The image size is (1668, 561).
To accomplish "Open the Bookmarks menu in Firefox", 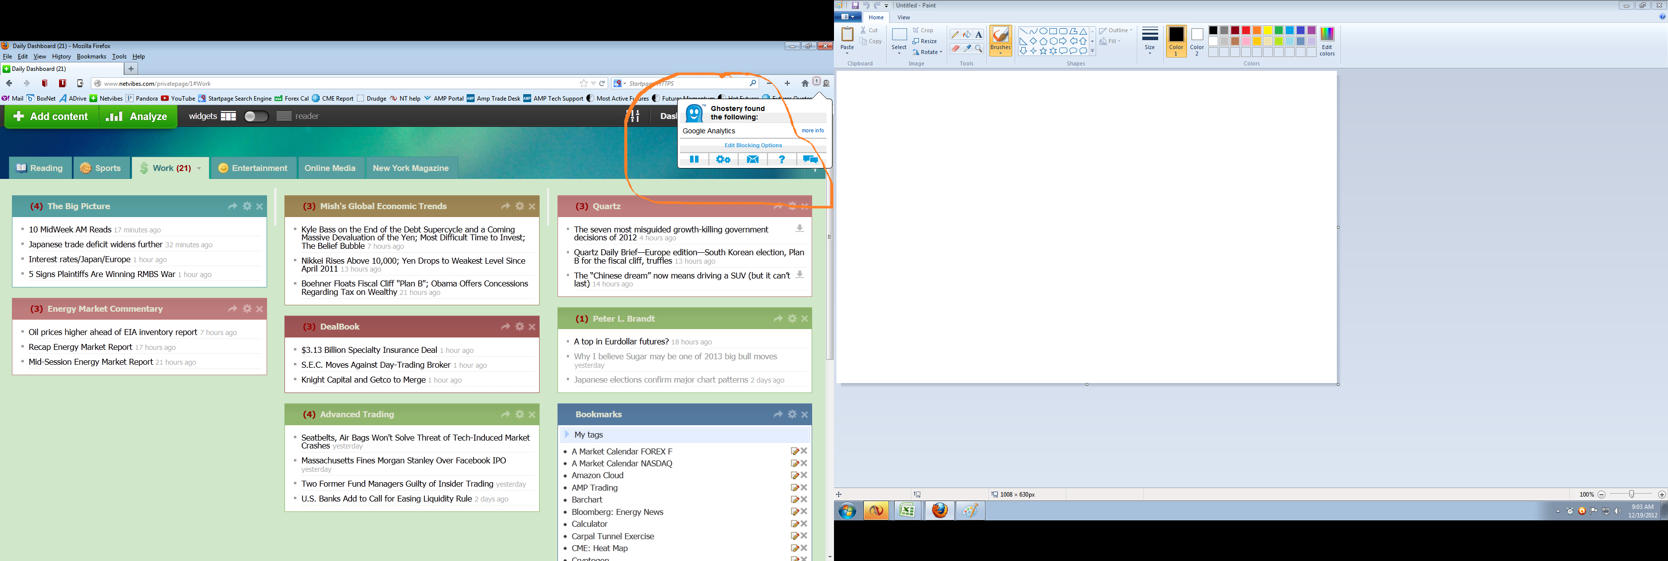I will coord(91,57).
